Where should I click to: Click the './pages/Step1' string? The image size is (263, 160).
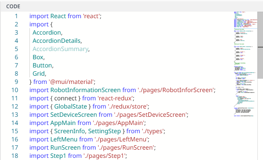105,156
